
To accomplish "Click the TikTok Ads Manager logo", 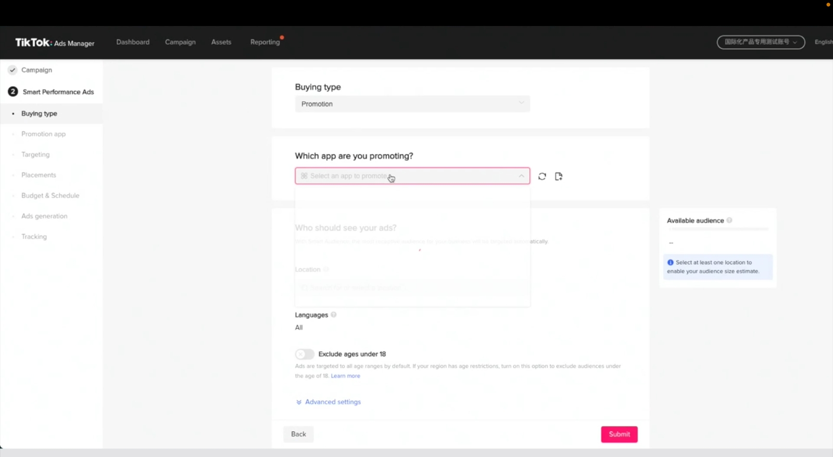I will pyautogui.click(x=55, y=43).
